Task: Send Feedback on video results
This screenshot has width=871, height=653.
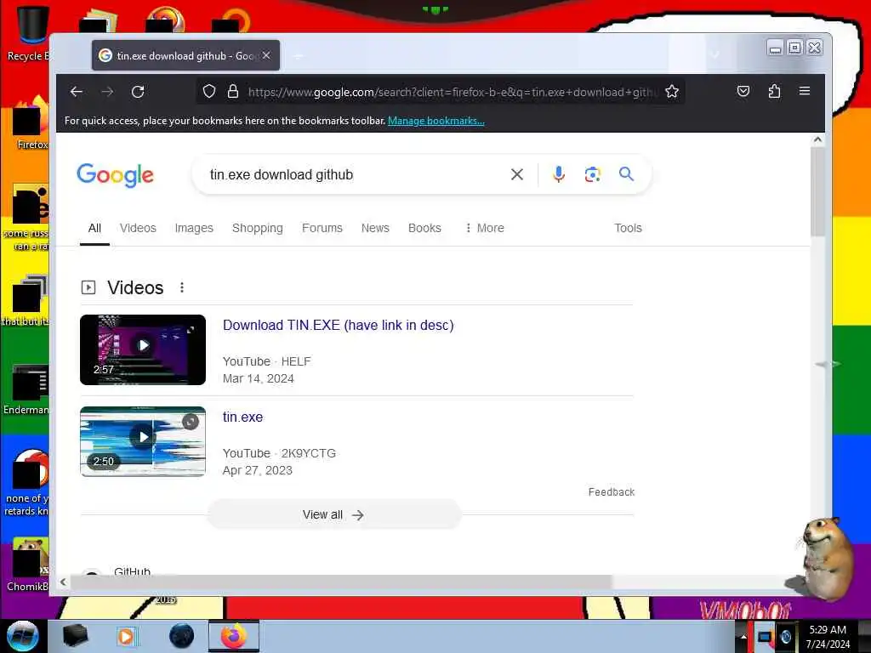Action: click(611, 492)
